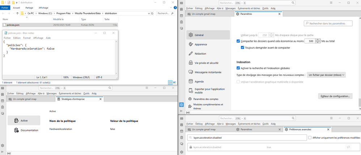Click the Explorer up-folder arrow
This screenshot has height=155, width=361.
(x=18, y=13)
